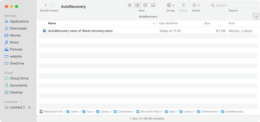Sort by Name column header
This screenshot has width=260, height=122.
52,23
